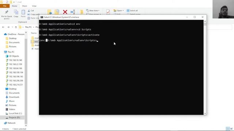Click cmd window scrollbar down arrow
This screenshot has height=131, width=234.
click(x=205, y=113)
